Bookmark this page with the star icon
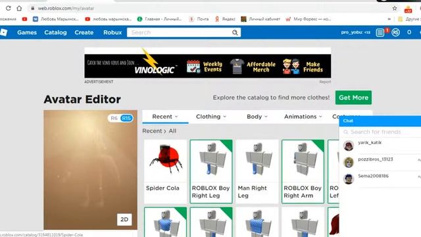421x237 pixels. tap(395, 9)
